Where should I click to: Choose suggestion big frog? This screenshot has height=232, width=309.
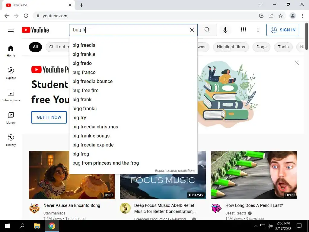[133, 154]
